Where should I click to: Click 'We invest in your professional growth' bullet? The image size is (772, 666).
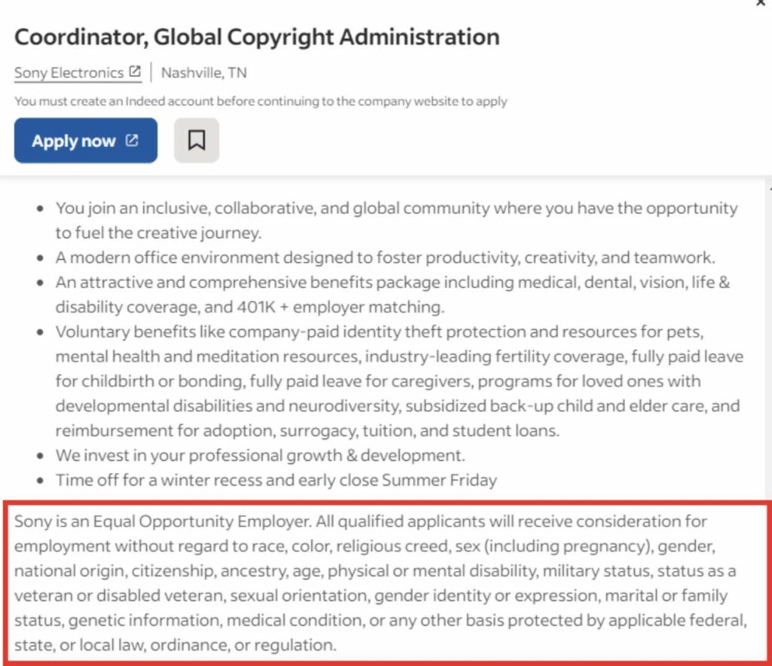click(260, 455)
